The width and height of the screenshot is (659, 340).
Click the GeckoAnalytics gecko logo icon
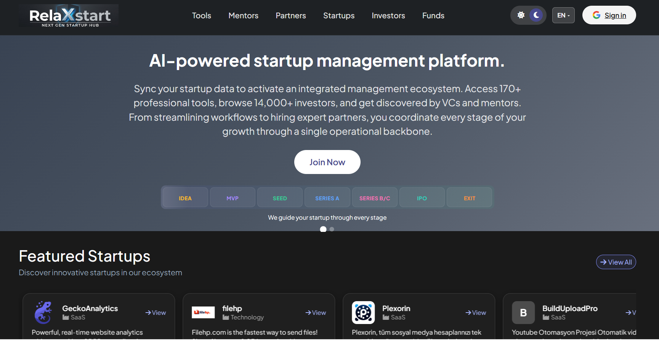point(43,313)
